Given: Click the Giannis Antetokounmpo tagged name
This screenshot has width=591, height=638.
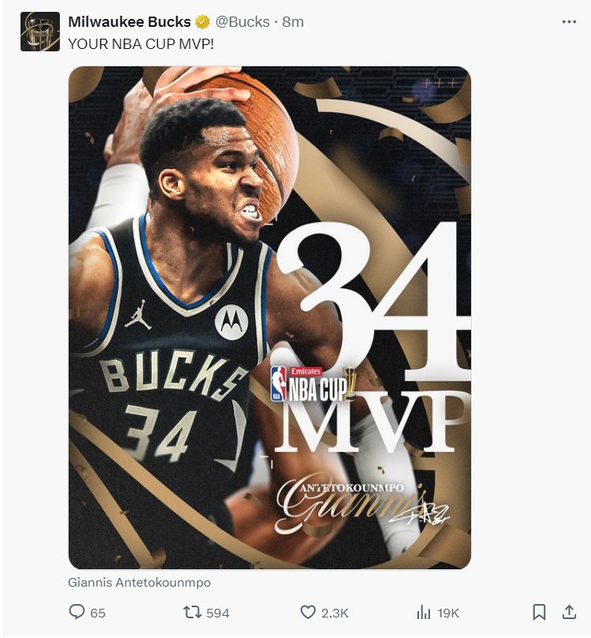Looking at the screenshot, I should click(140, 583).
